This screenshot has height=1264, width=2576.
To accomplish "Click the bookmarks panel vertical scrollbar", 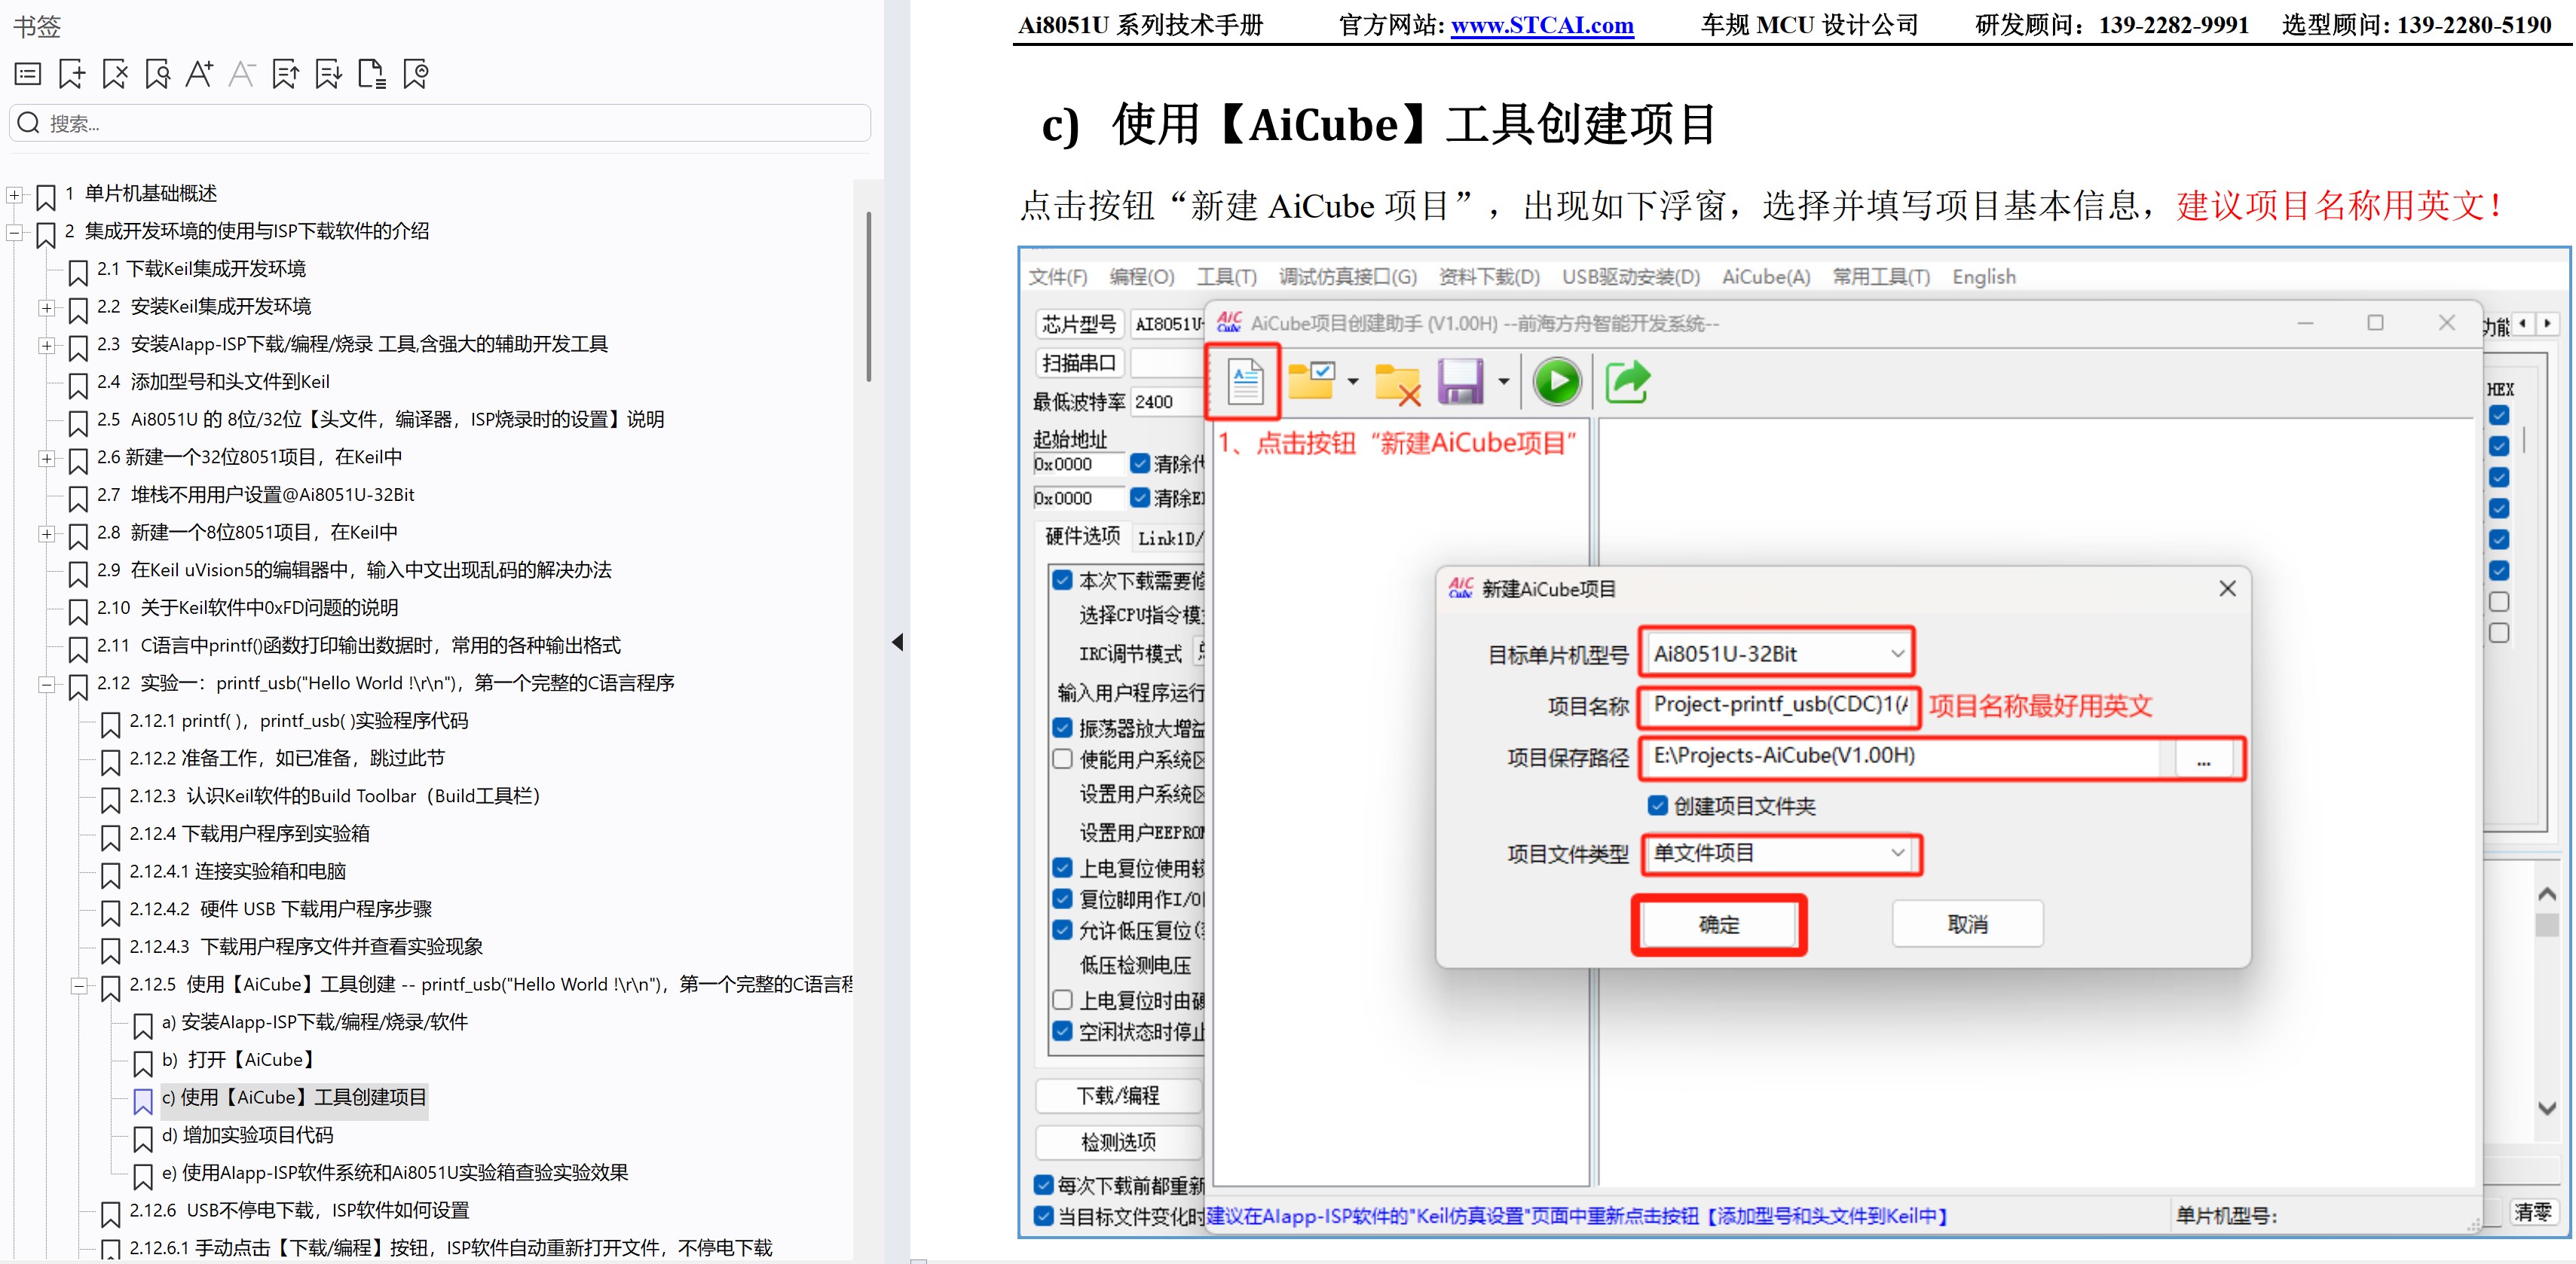I will click(x=868, y=296).
